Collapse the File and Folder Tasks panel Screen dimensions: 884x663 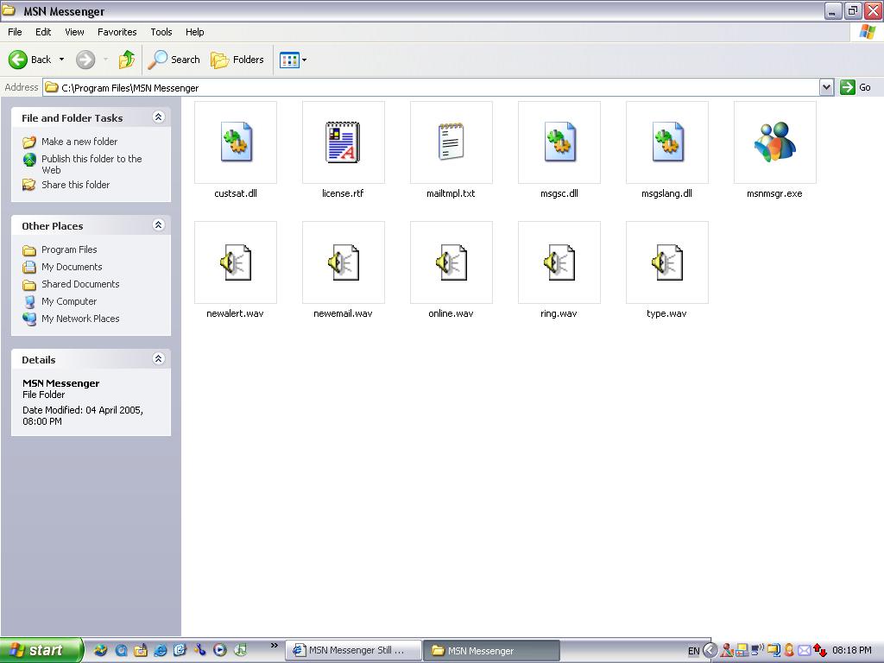coord(159,117)
